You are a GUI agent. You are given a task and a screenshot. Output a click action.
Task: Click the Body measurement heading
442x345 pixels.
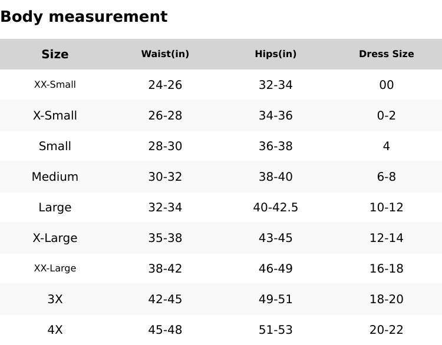(x=84, y=16)
